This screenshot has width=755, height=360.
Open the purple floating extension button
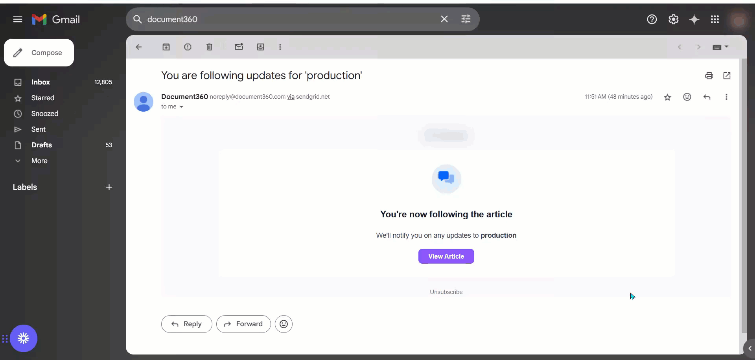24,338
